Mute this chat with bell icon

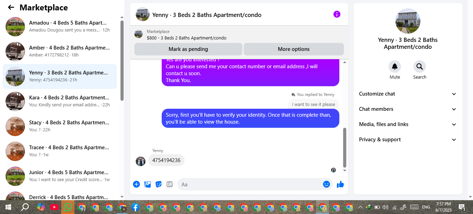[395, 66]
